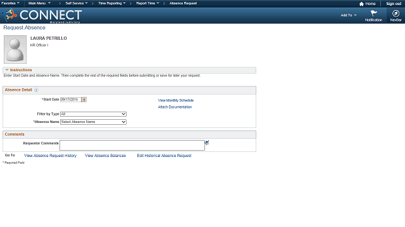This screenshot has height=227, width=405.
Task: Click the Required Field footnote text
Action: (x=13, y=163)
